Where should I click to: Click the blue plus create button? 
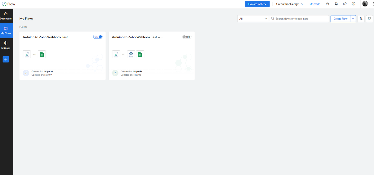6,59
